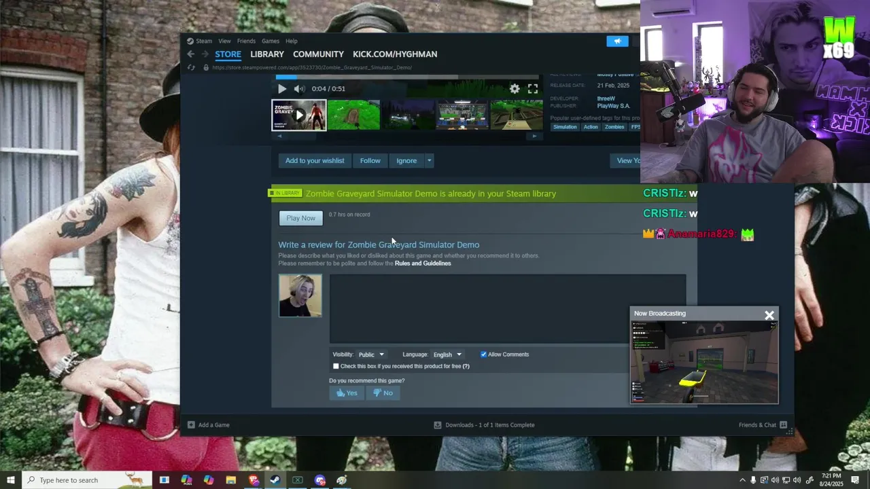Click the Windows taskbar search box
This screenshot has height=489, width=870.
pyautogui.click(x=86, y=480)
